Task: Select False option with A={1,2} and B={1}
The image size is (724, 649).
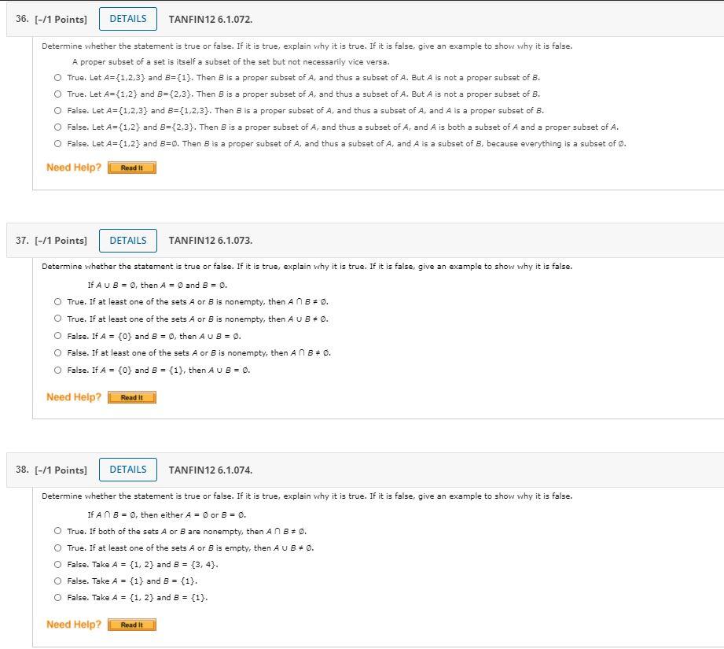Action: 57,597
